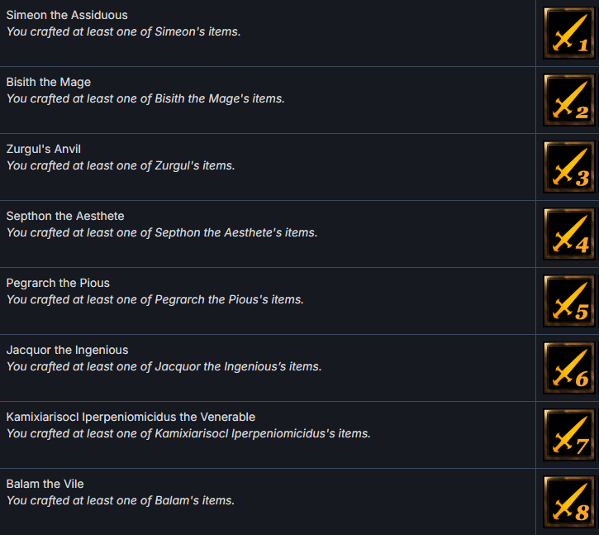Click the sword icon numbered 5
The width and height of the screenshot is (599, 535).
570,301
